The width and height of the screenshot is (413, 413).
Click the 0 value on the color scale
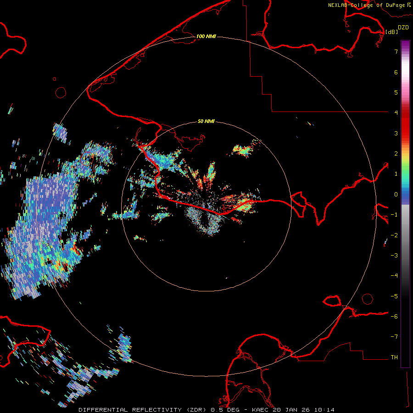[x=396, y=195]
